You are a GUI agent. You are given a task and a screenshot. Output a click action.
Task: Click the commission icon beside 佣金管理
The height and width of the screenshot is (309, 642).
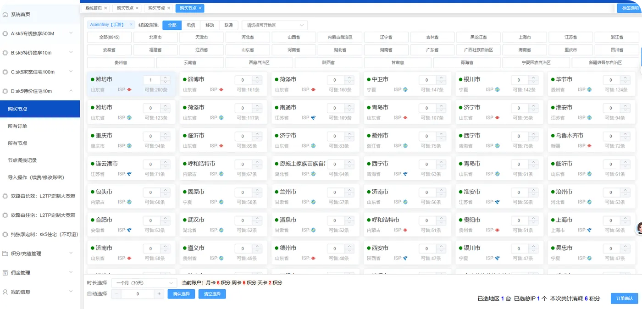point(5,273)
